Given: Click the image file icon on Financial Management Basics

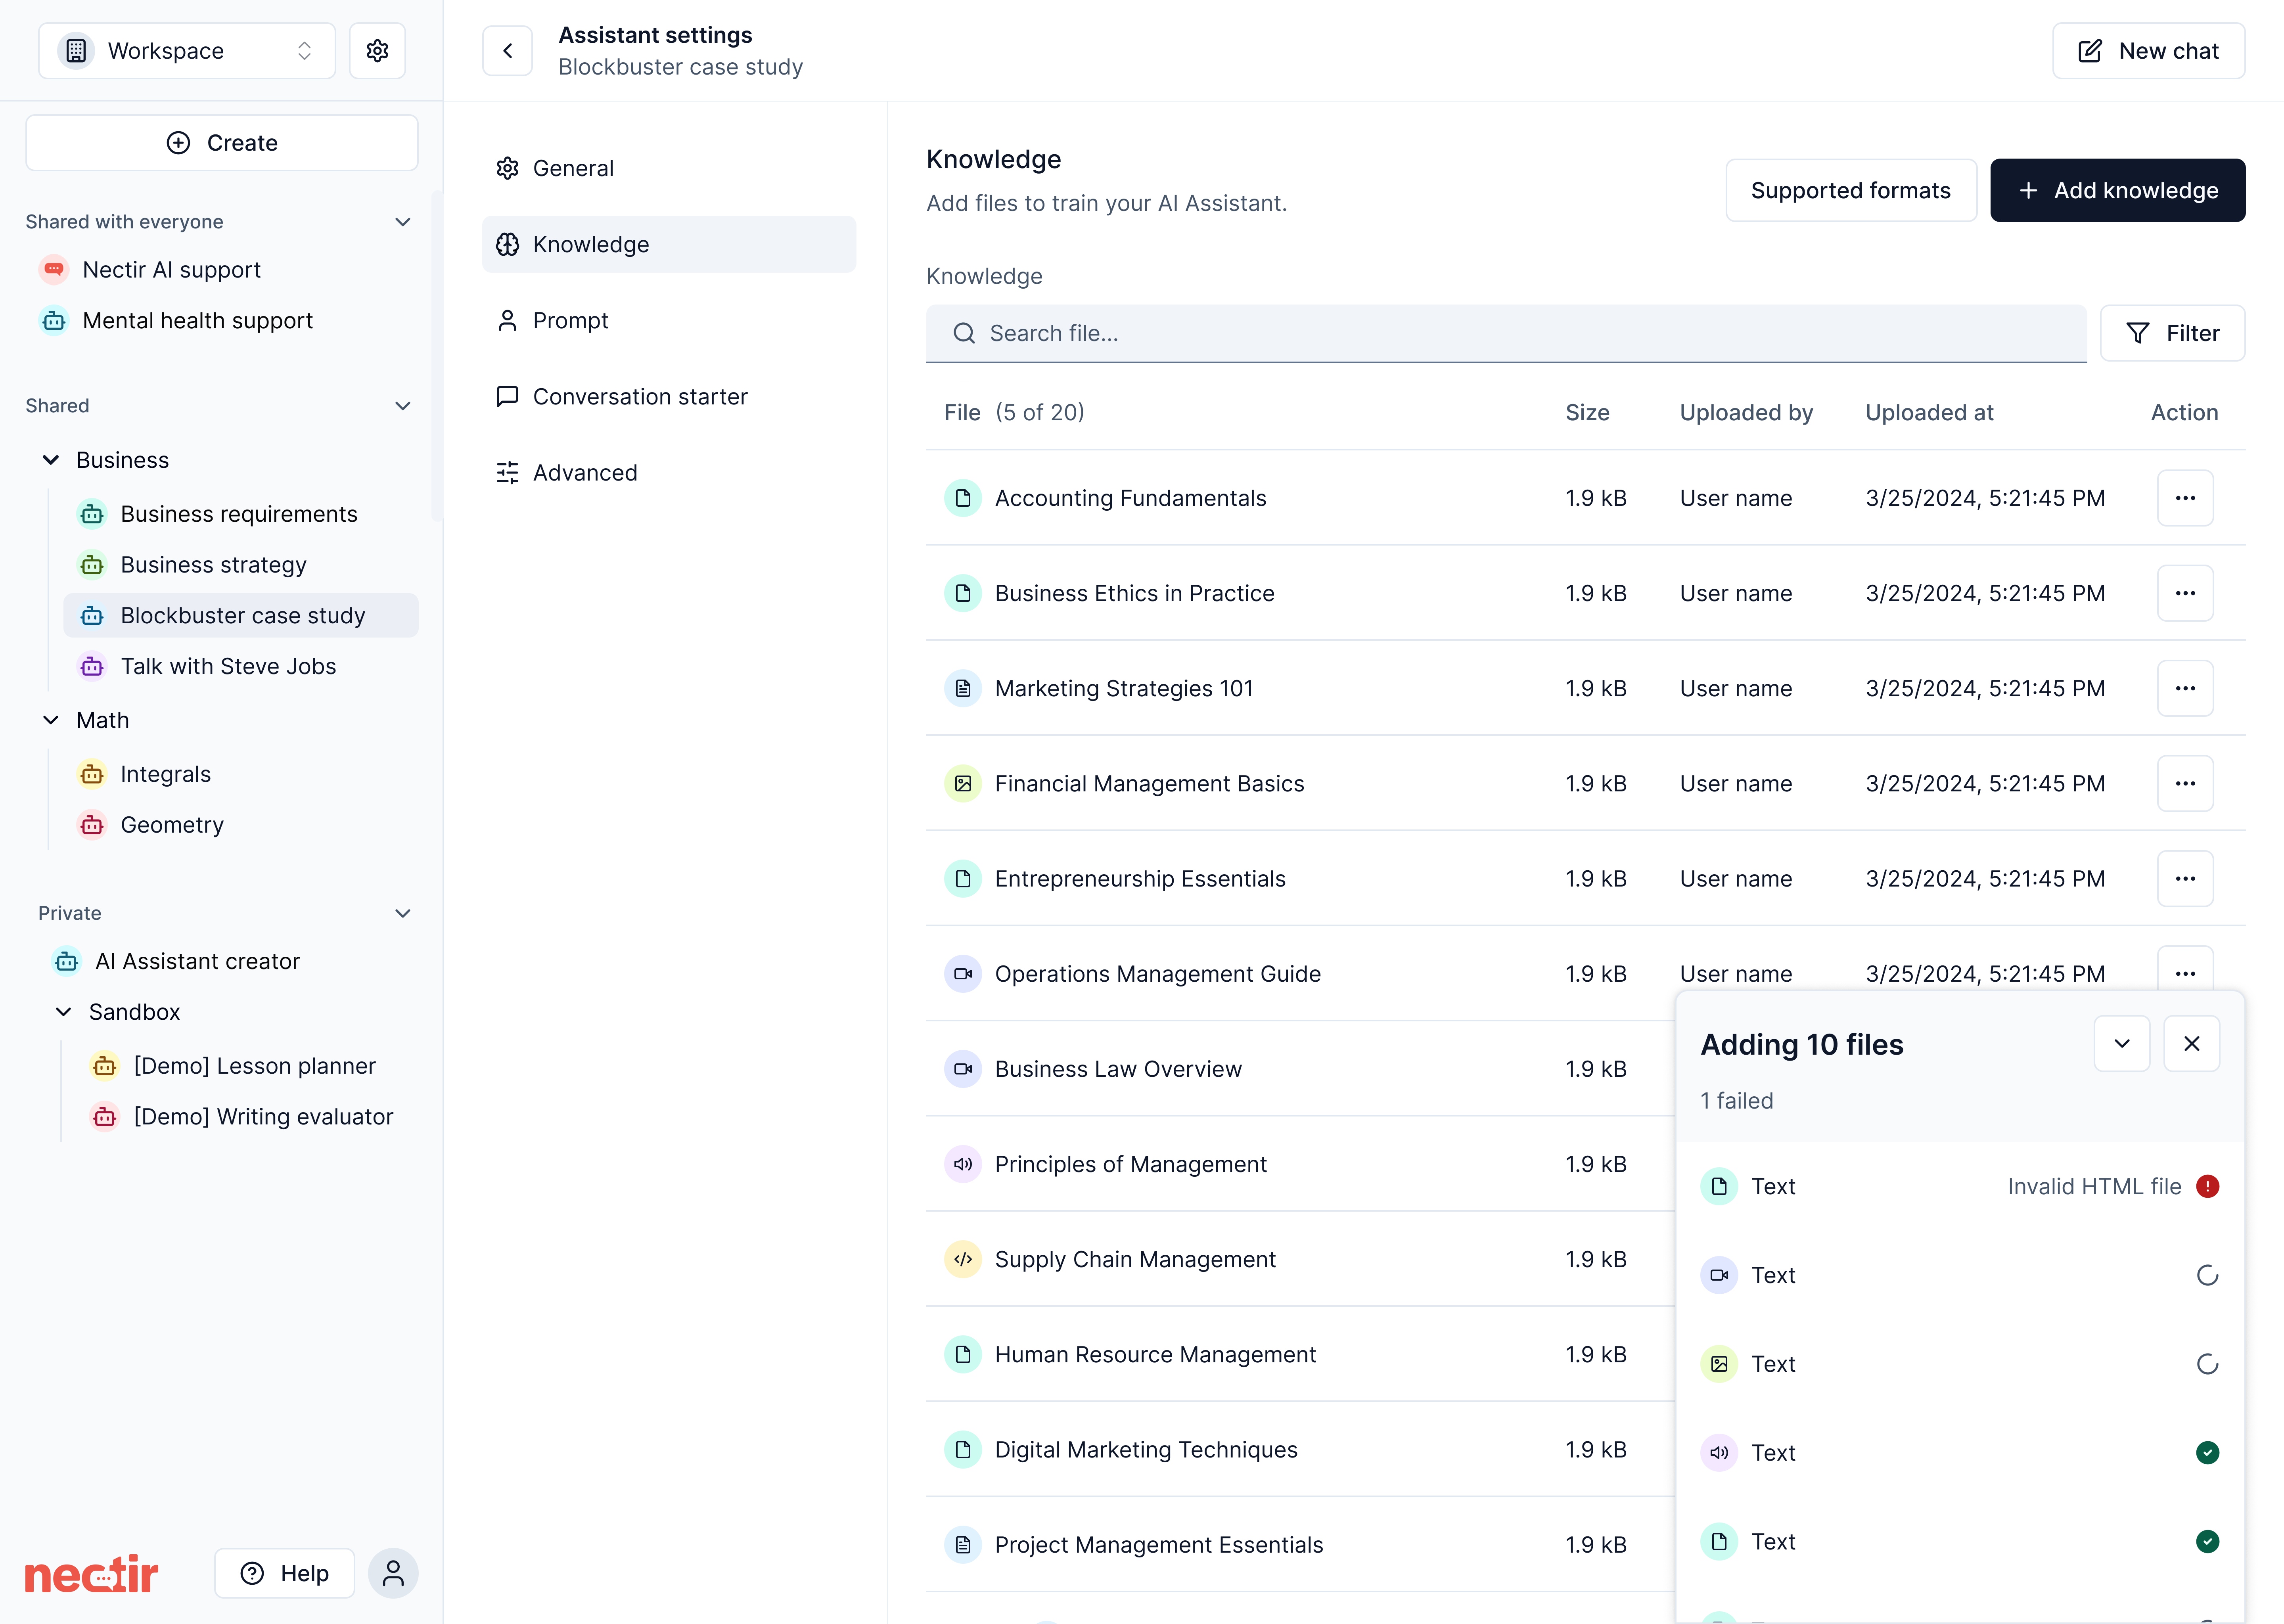Looking at the screenshot, I should point(963,783).
